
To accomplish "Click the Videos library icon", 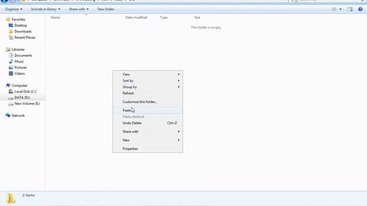I will click(x=11, y=73).
